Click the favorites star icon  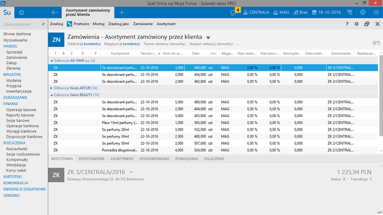(21, 12)
